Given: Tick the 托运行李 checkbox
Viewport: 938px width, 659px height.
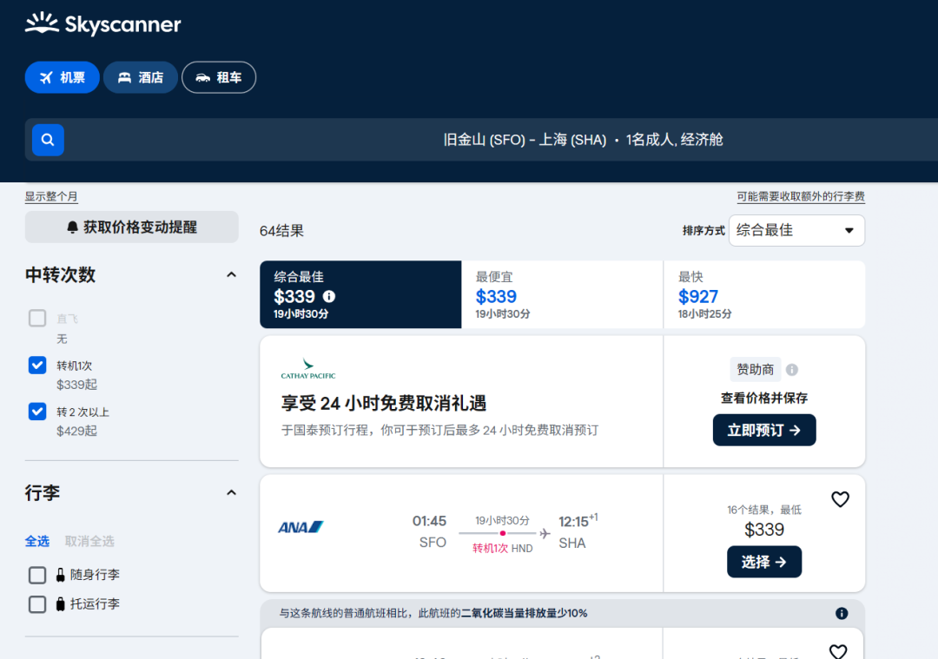Looking at the screenshot, I should click(37, 604).
